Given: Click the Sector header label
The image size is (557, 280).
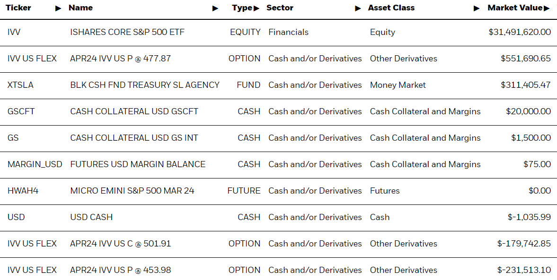Looking at the screenshot, I should 280,8.
